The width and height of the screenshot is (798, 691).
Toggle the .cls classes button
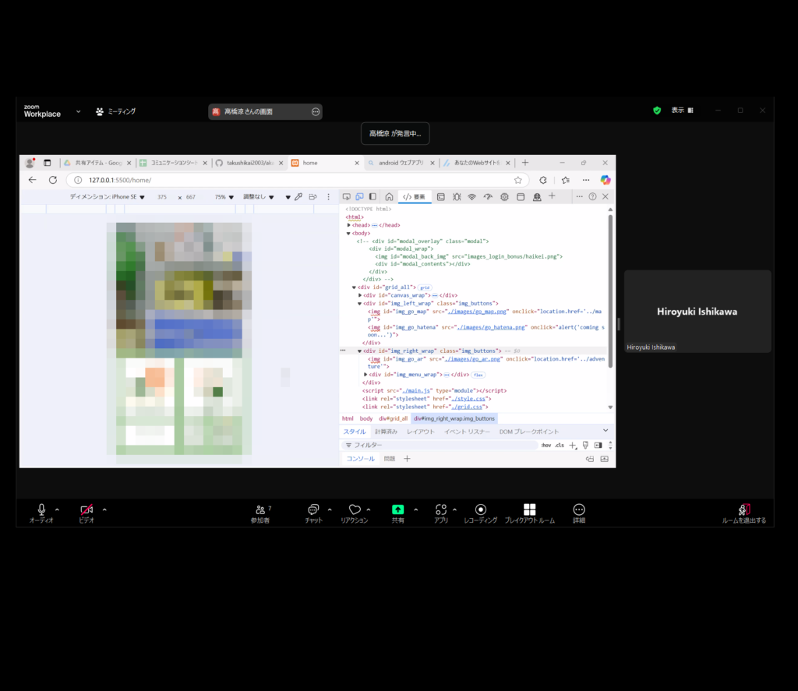[560, 446]
